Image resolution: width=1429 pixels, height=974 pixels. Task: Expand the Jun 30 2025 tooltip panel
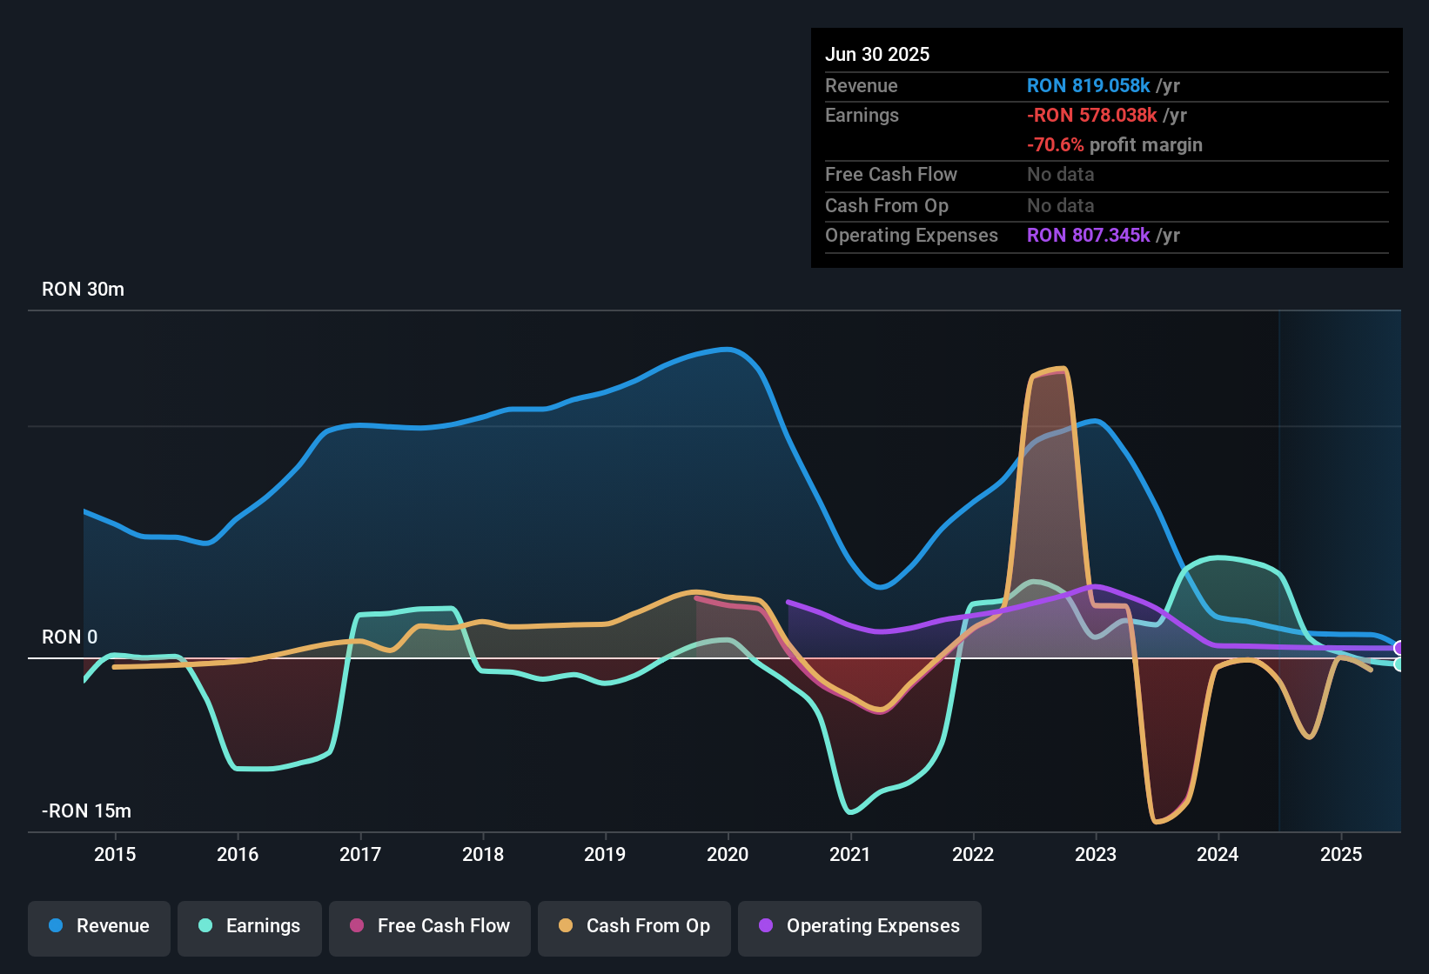point(877,54)
